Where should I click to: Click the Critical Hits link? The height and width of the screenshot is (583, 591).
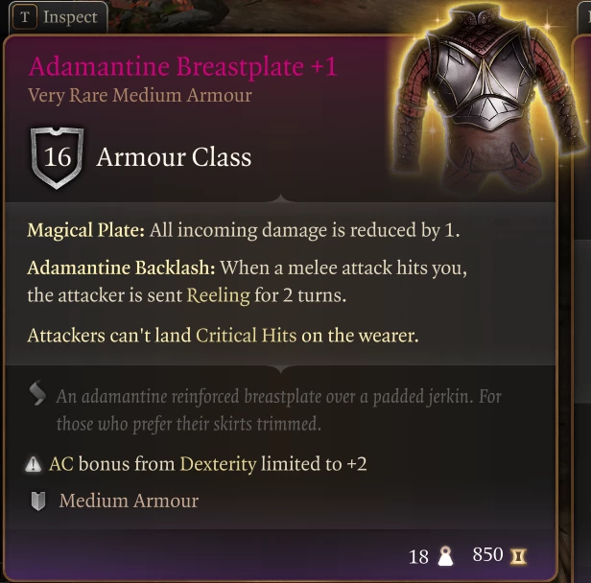[x=247, y=336]
